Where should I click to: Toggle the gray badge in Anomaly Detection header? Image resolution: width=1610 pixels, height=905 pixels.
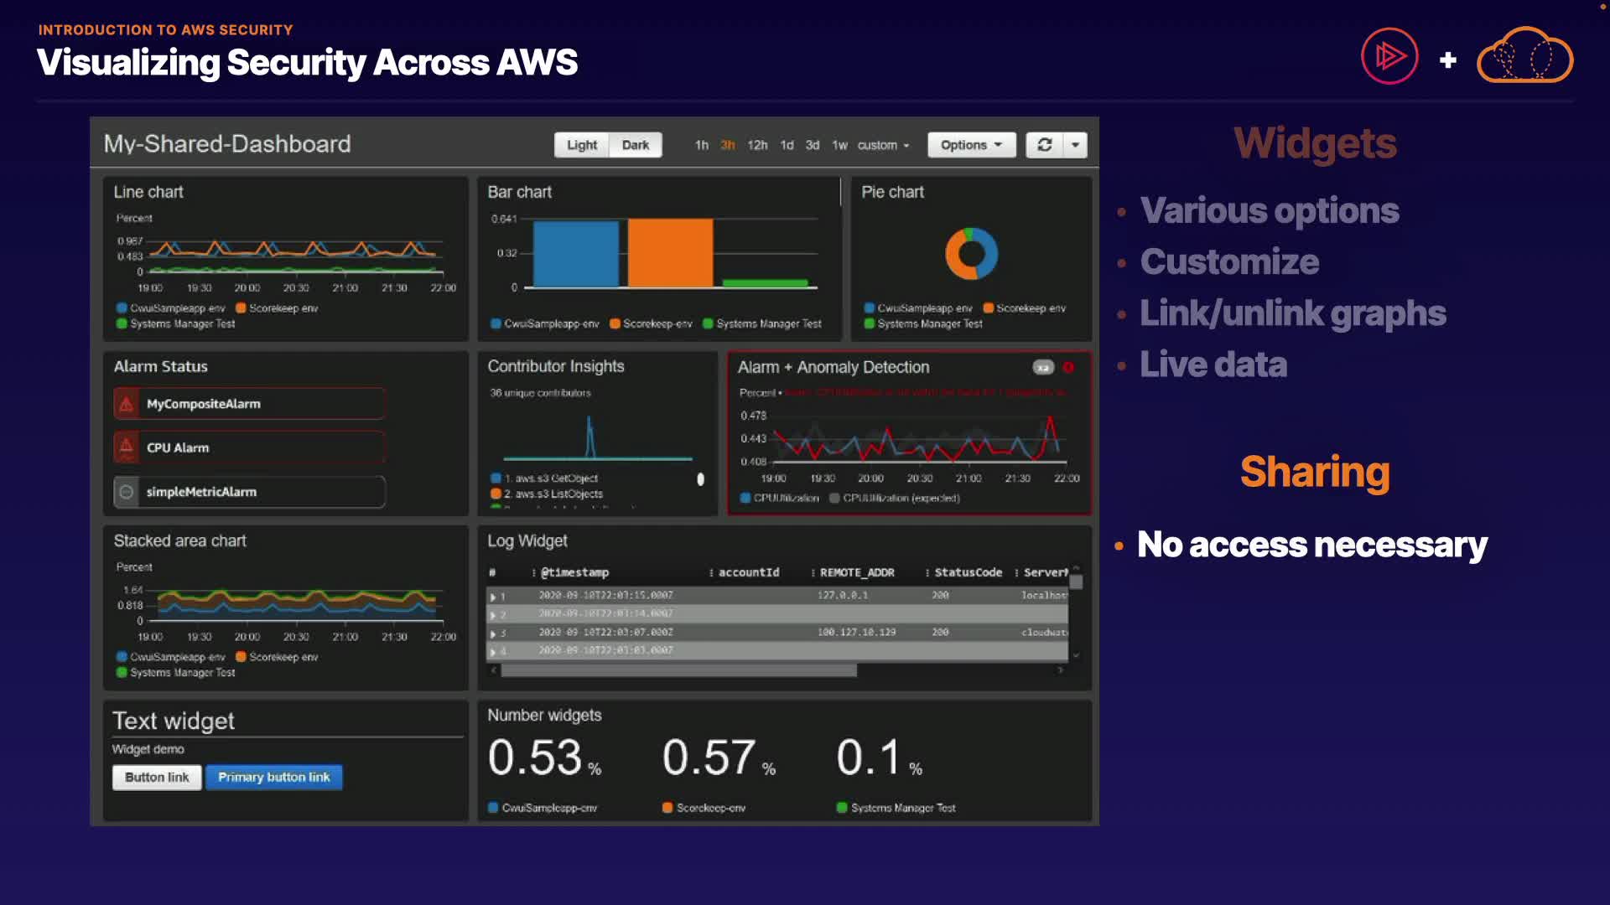tap(1042, 367)
